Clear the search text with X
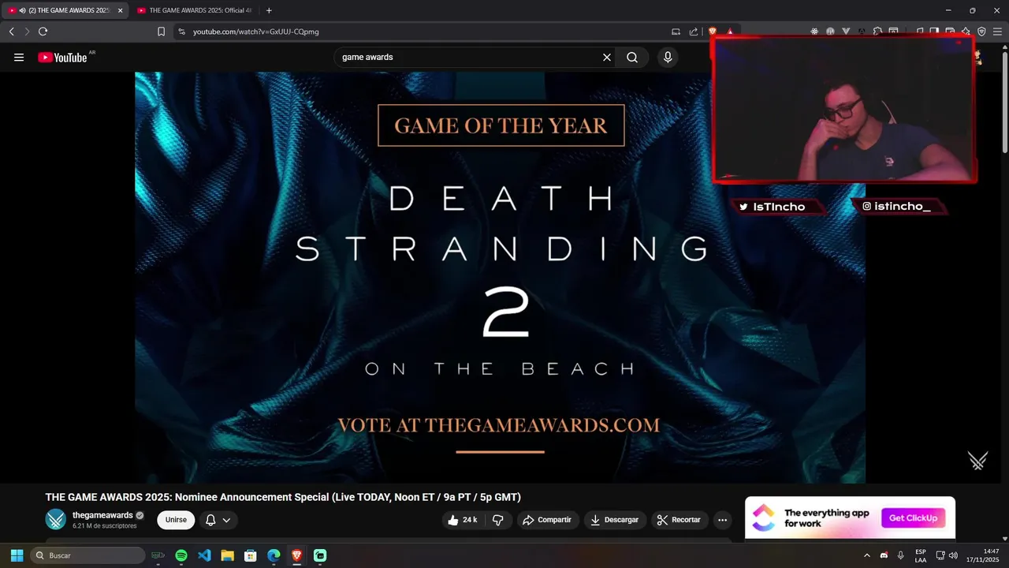The image size is (1009, 568). tap(607, 57)
